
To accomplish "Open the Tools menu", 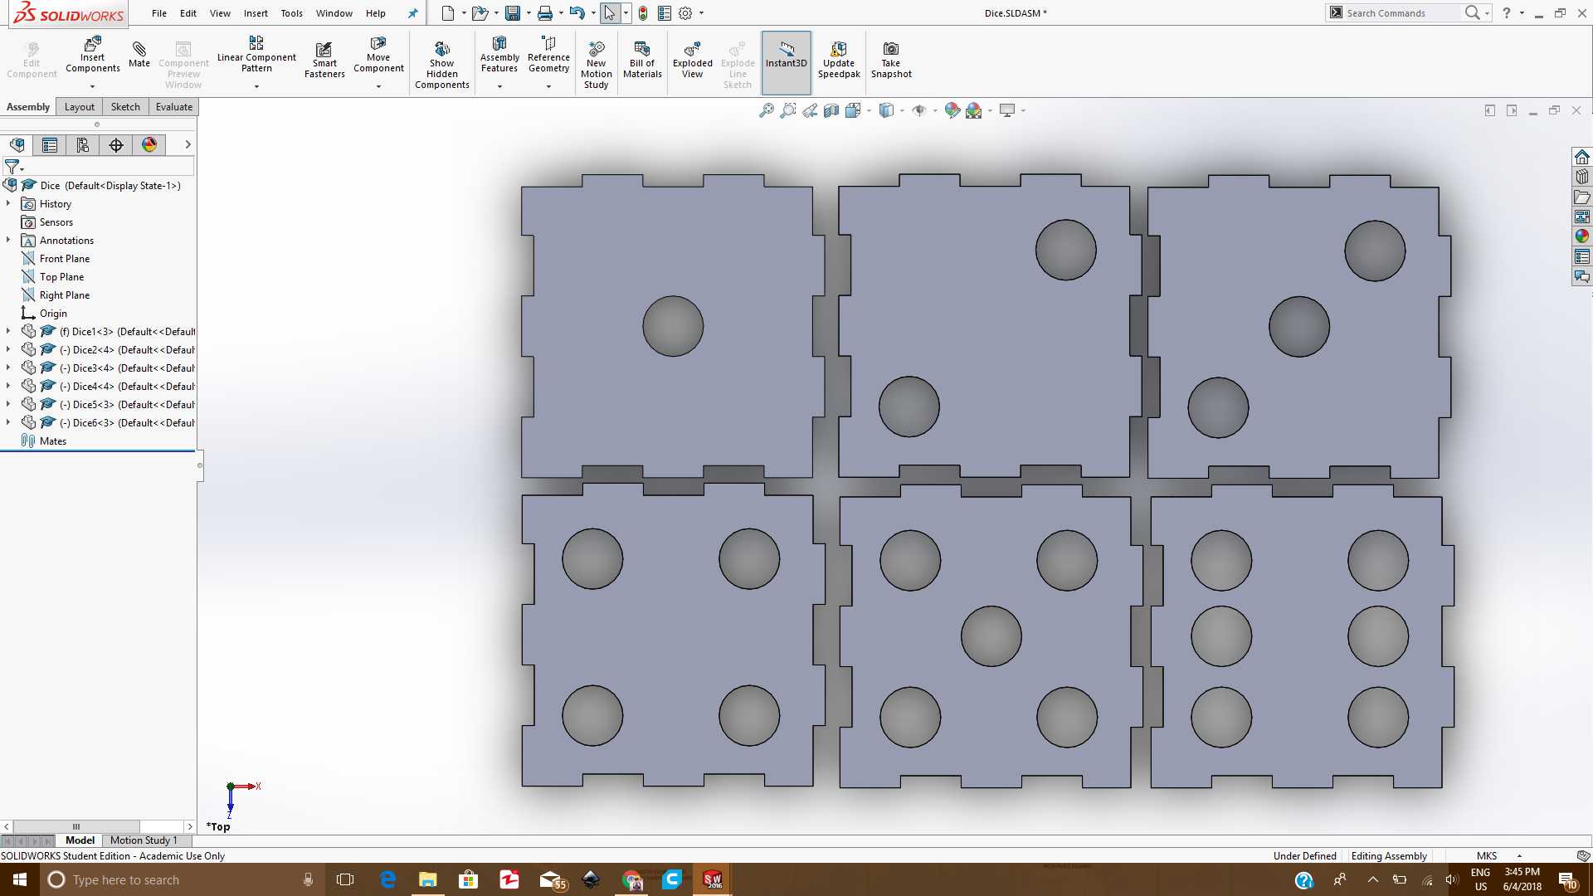I will point(291,13).
